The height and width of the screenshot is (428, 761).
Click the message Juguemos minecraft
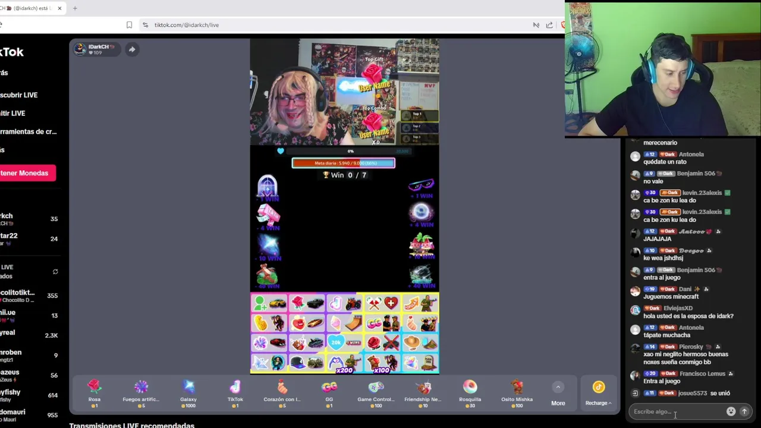point(671,297)
